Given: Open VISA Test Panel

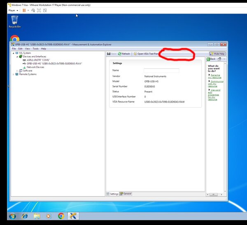Looking at the screenshot, I should (x=146, y=54).
